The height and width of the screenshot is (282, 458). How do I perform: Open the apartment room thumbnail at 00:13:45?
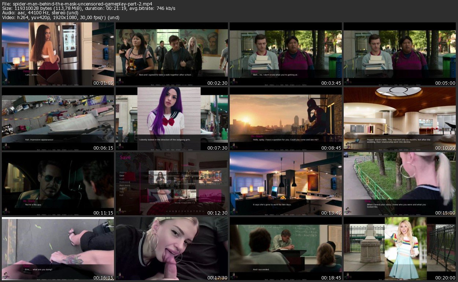click(285, 183)
